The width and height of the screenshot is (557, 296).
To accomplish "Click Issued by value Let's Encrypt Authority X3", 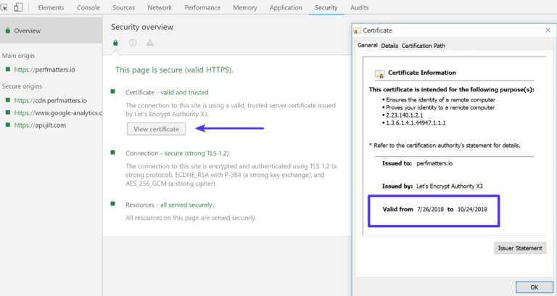I will point(450,186).
